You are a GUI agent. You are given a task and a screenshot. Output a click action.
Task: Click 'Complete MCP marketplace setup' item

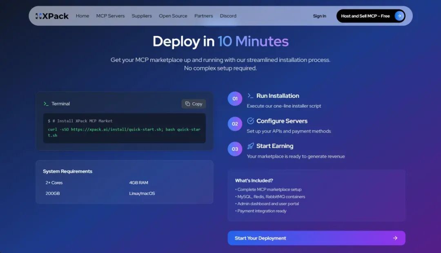point(269,189)
